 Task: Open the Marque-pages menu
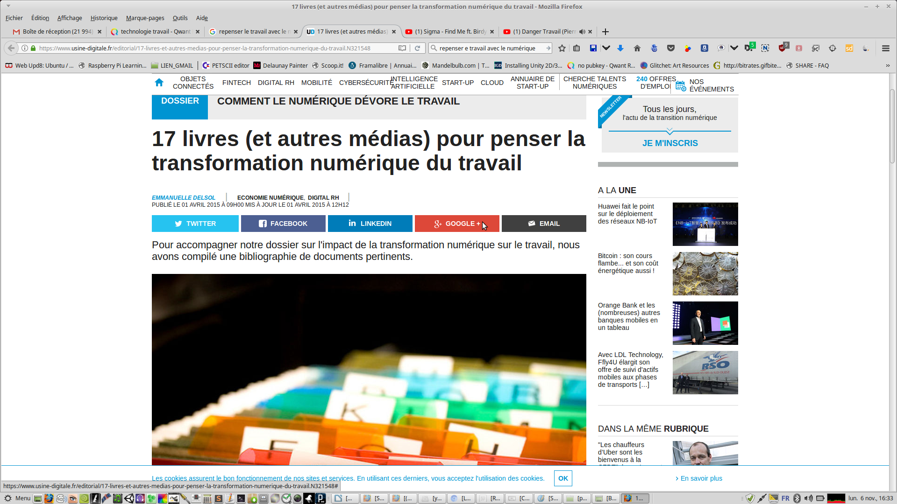(145, 18)
